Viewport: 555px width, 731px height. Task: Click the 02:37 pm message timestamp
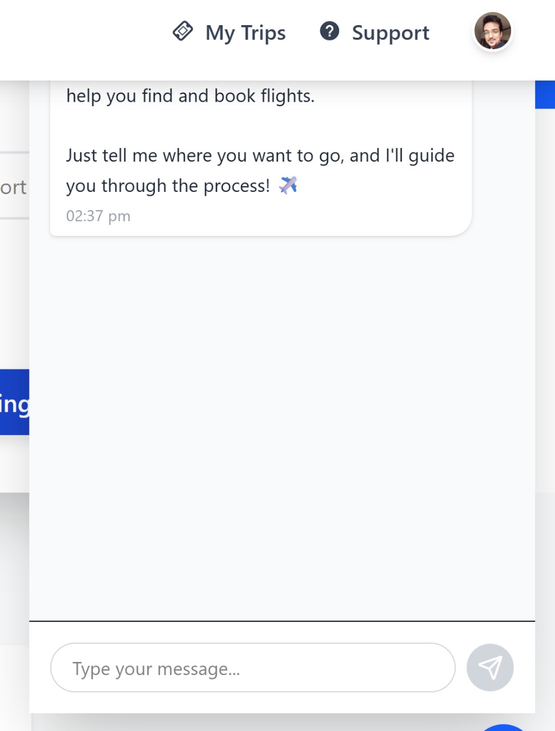[98, 216]
